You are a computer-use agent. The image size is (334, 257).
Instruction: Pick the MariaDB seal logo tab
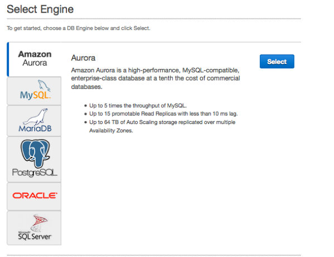point(34,121)
